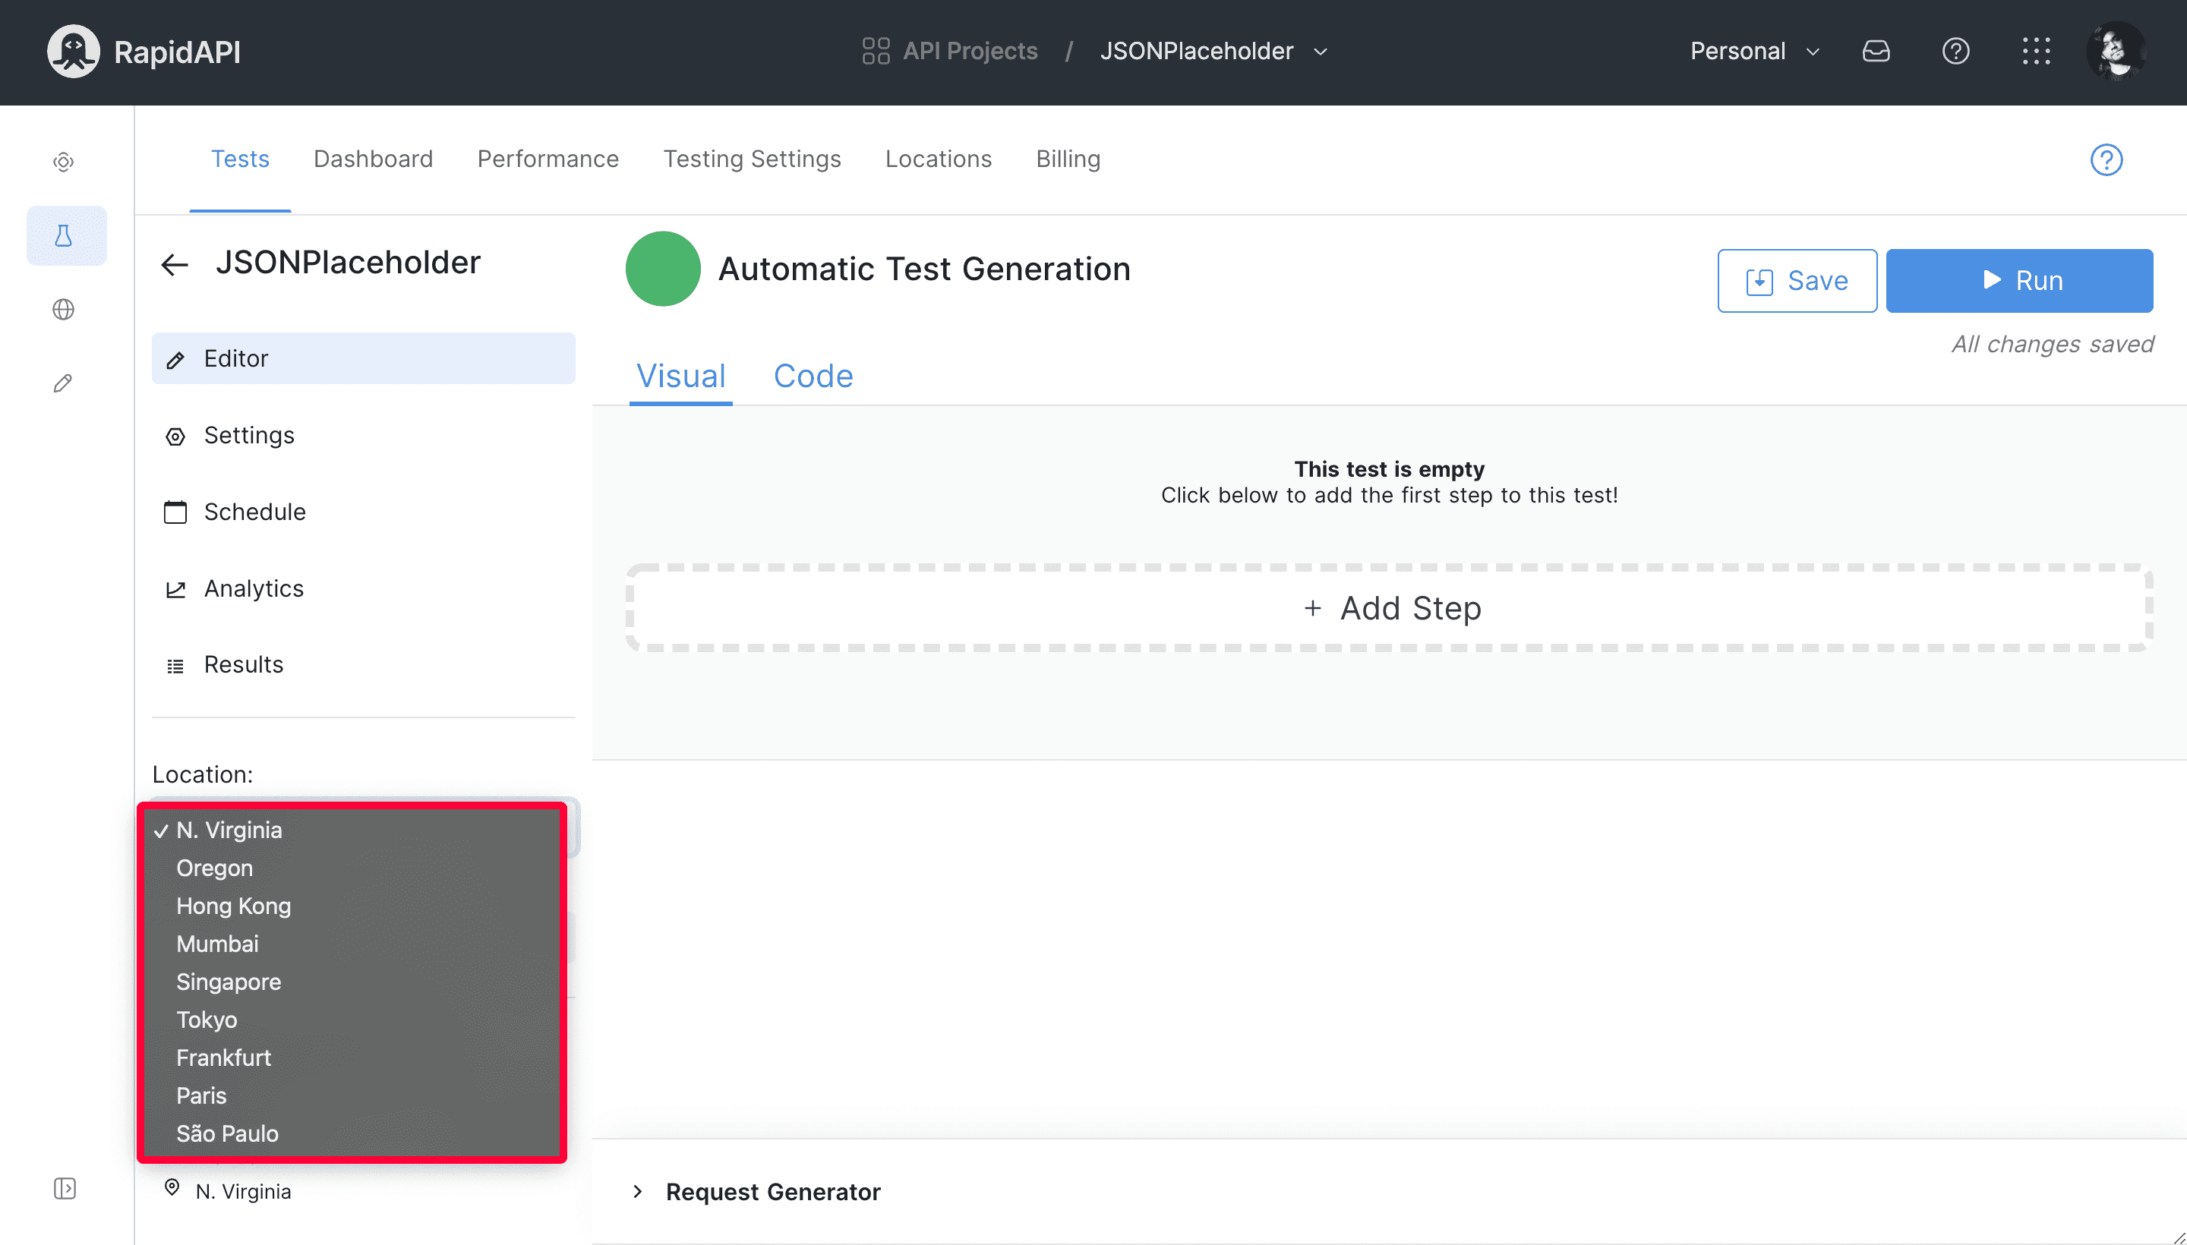This screenshot has width=2187, height=1245.
Task: Click the Save test button
Action: 1797,281
